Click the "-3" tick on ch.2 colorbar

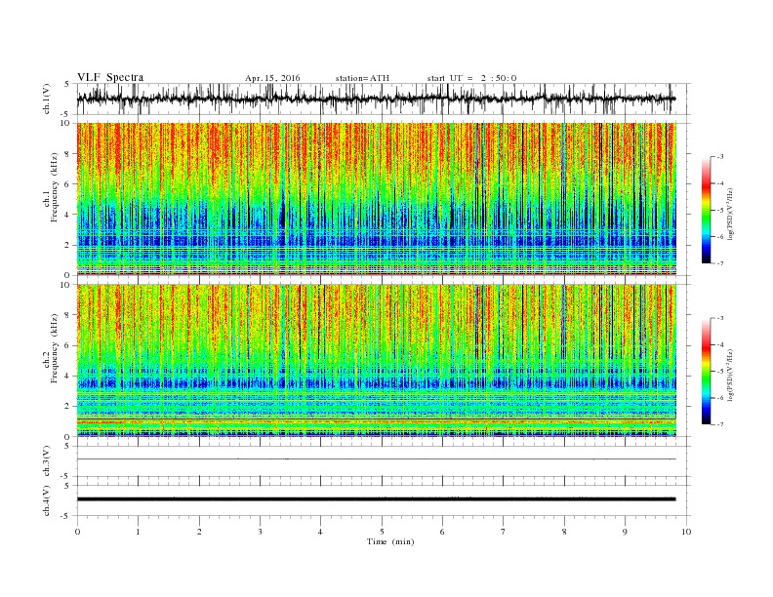pyautogui.click(x=720, y=318)
